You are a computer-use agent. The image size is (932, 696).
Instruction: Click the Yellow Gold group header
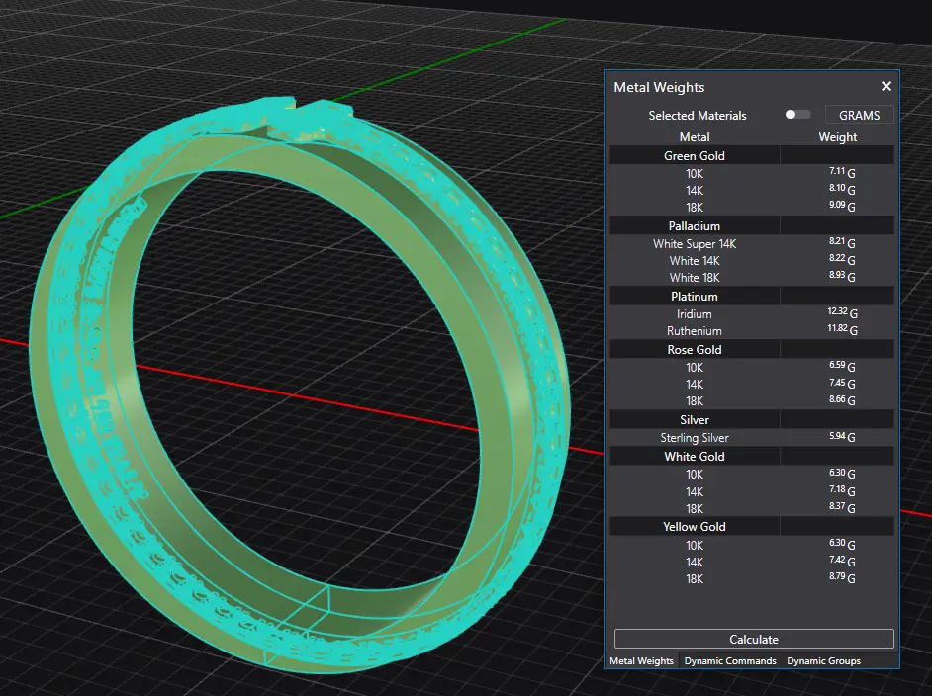pyautogui.click(x=695, y=527)
